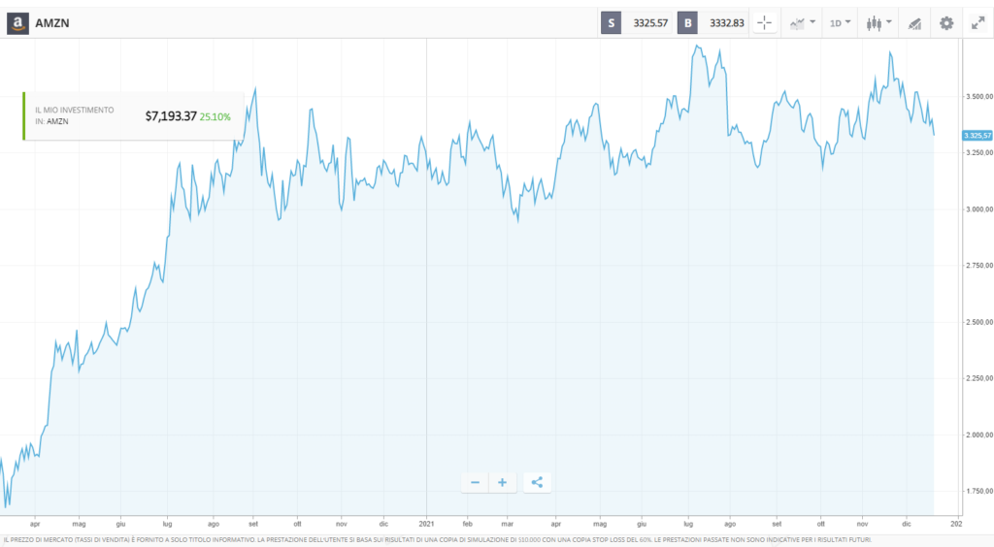The width and height of the screenshot is (994, 547).
Task: Click the set label on time axis after ago
Action: coord(253,524)
